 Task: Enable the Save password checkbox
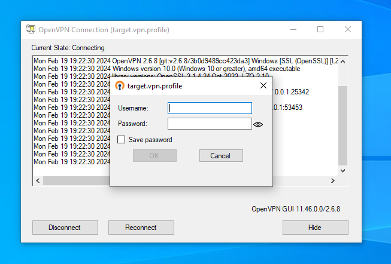[x=121, y=140]
